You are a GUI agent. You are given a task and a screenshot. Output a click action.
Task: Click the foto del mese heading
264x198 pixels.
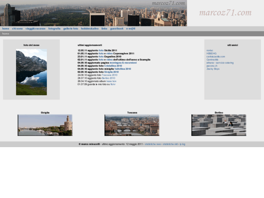point(32,45)
